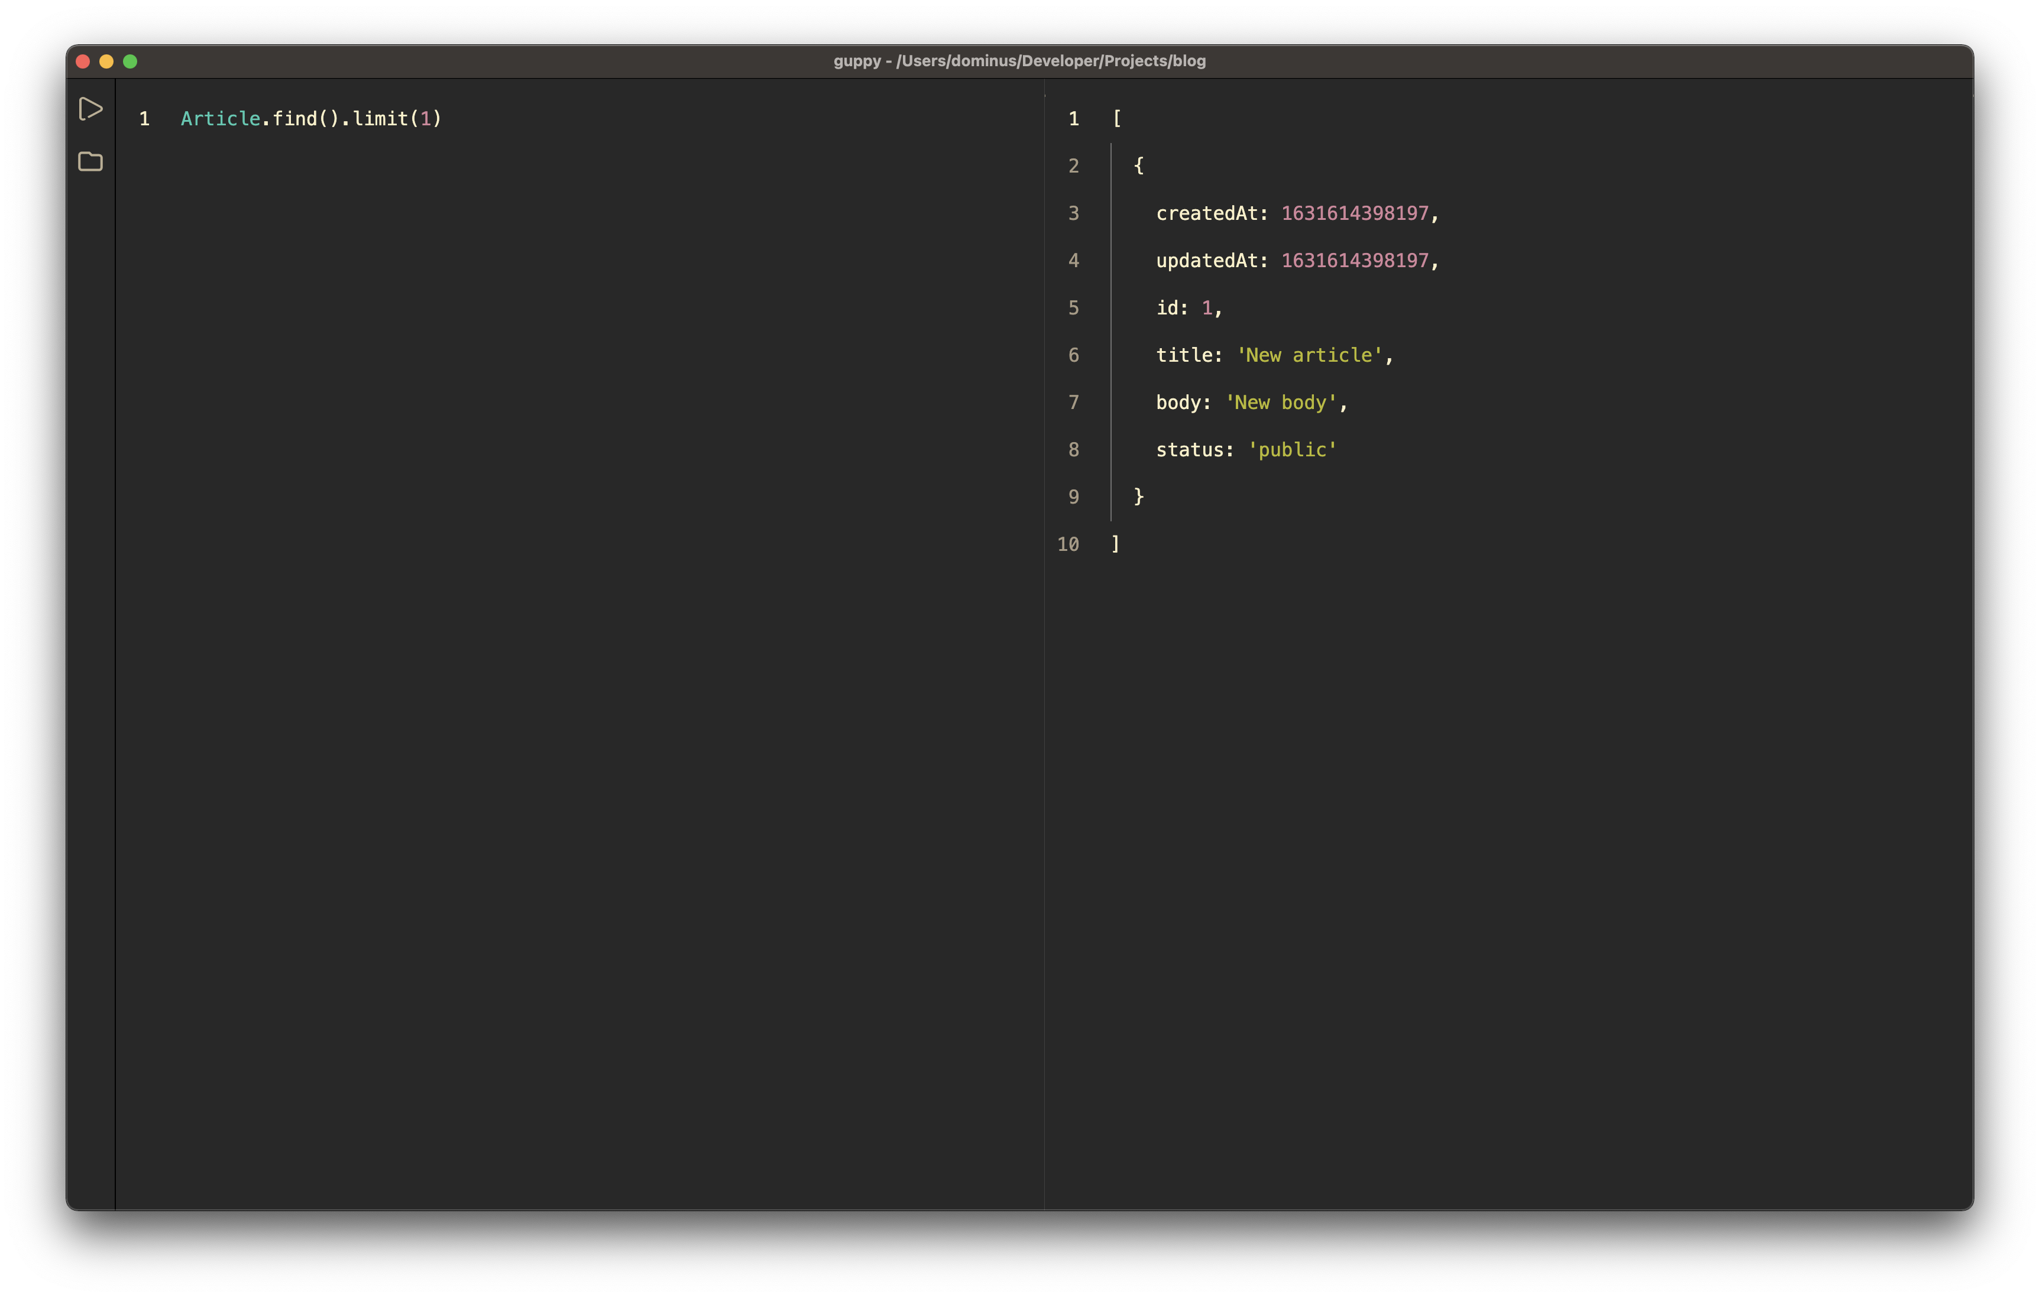Viewport: 2040px width, 1298px height.
Task: Click the 'title:' key in the output
Action: click(1190, 356)
